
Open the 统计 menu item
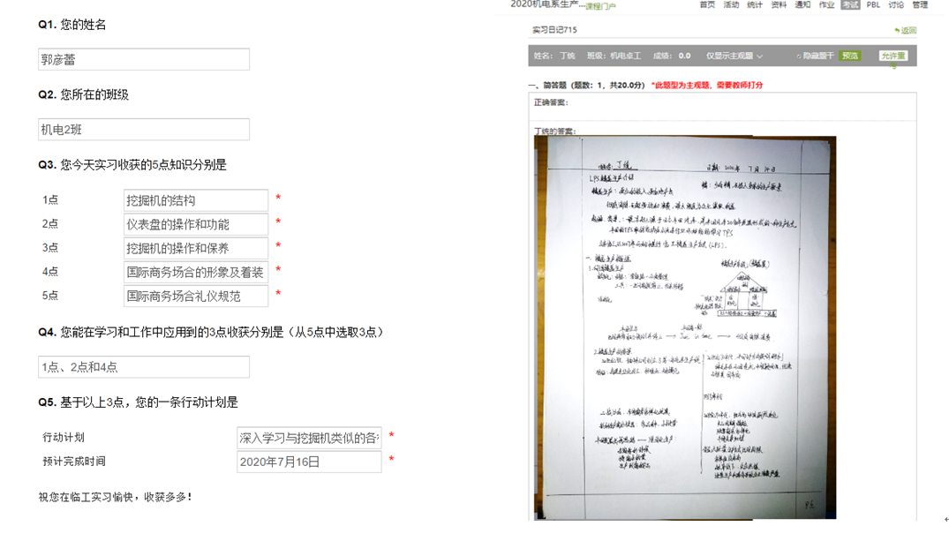[755, 5]
